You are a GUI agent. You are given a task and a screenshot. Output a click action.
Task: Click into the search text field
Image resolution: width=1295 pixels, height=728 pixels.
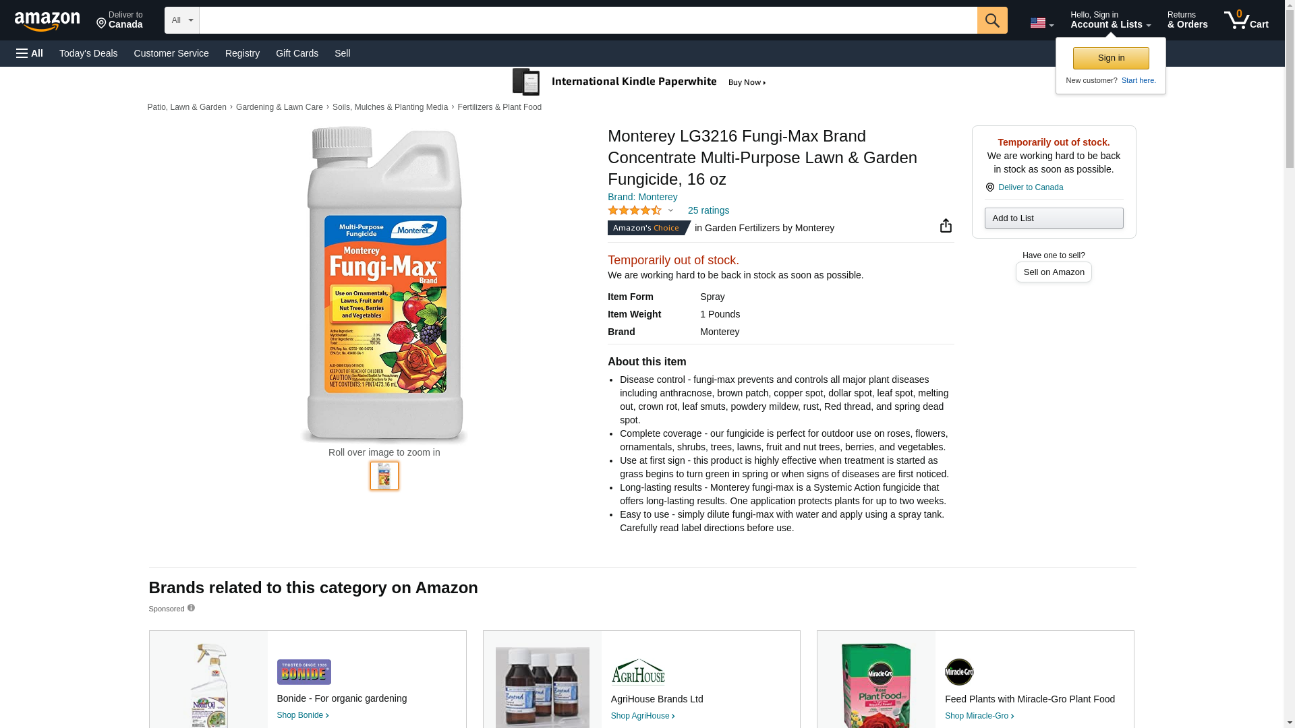587,20
